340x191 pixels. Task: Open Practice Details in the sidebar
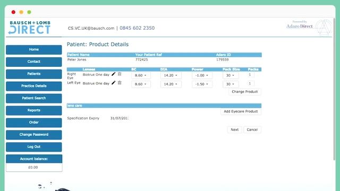[34, 86]
